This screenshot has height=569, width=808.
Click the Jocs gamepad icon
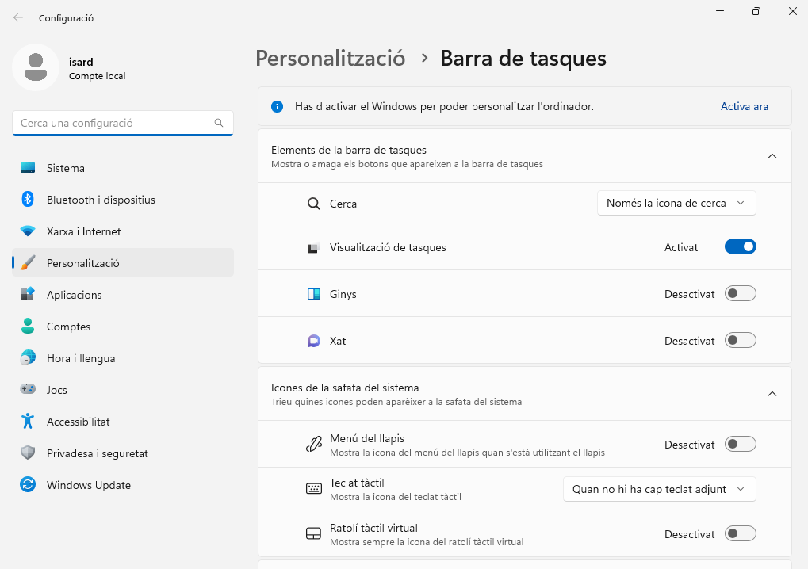click(28, 390)
